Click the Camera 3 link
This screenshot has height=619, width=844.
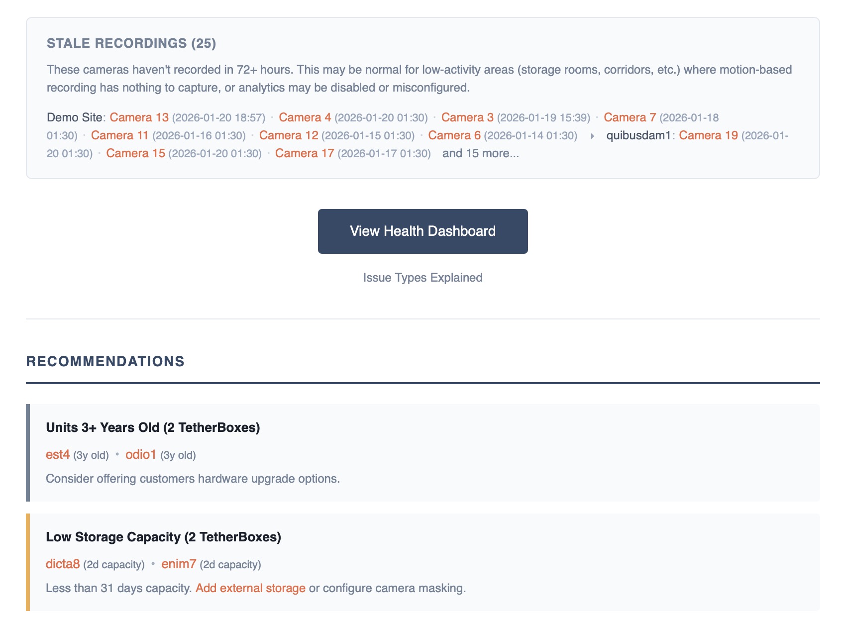[x=467, y=117]
